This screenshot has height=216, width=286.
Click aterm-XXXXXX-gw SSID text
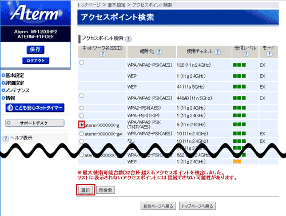coord(104,134)
